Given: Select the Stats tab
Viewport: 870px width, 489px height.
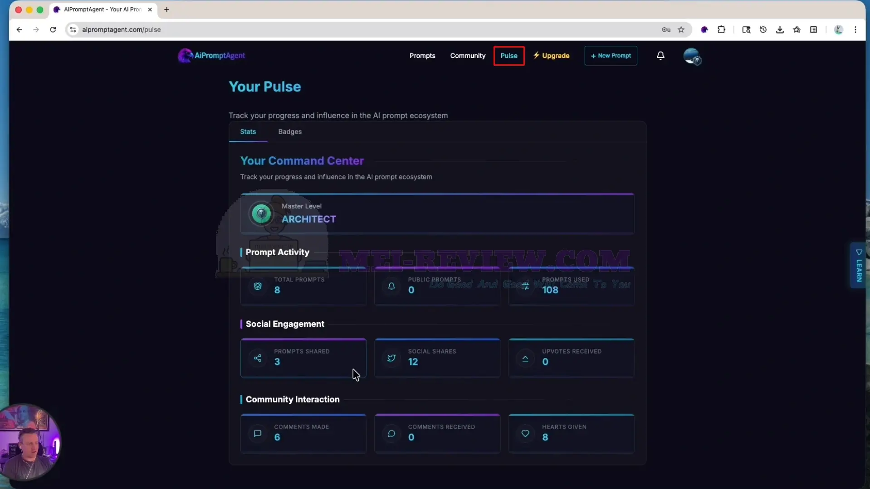Looking at the screenshot, I should (x=248, y=131).
